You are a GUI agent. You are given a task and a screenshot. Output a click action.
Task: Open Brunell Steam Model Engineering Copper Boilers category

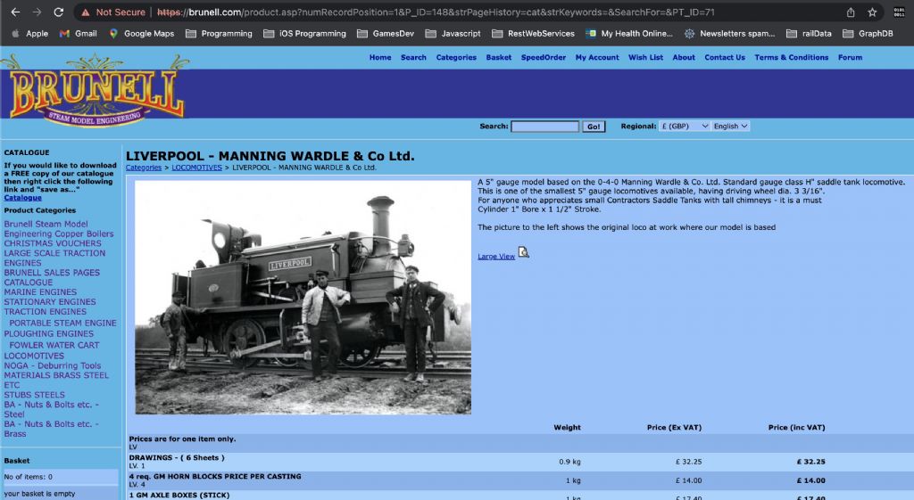tap(59, 229)
